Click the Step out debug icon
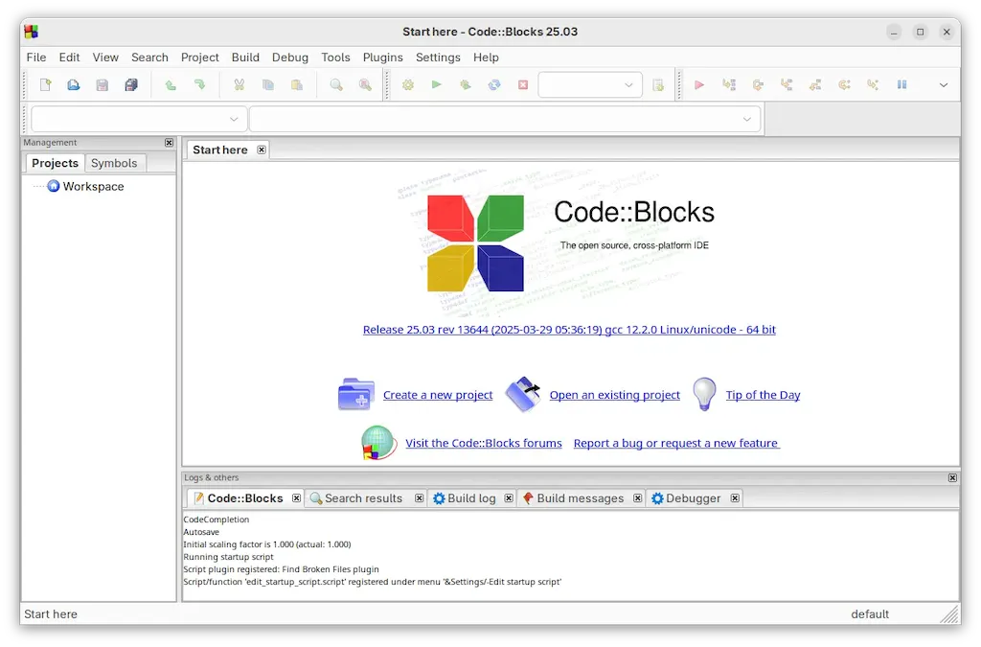The width and height of the screenshot is (981, 647). click(x=815, y=84)
